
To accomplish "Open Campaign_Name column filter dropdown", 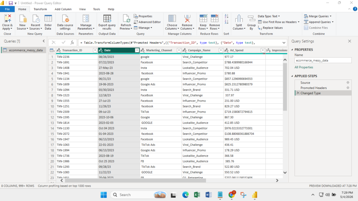I will tap(221, 50).
